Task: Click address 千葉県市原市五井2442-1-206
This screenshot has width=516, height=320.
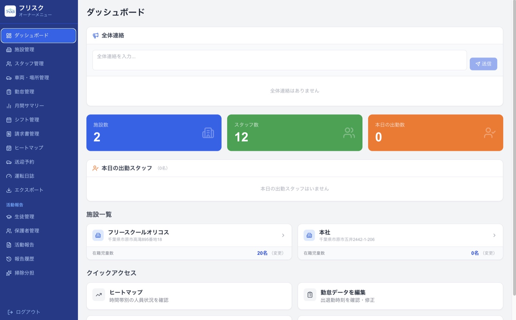Action: pyautogui.click(x=347, y=240)
